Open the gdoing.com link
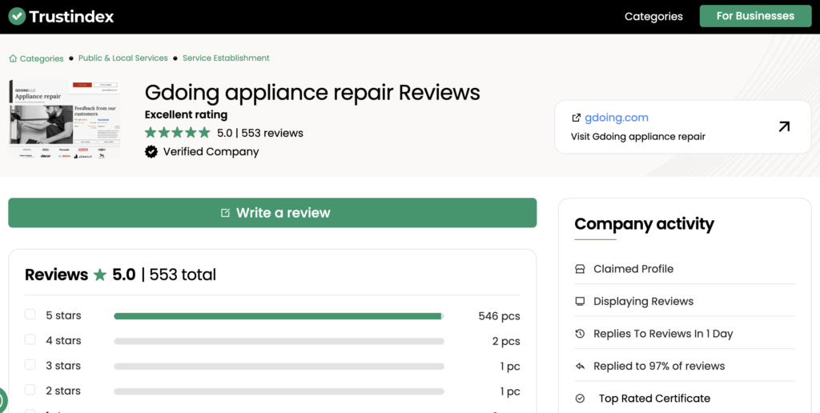Viewport: 820px width, 413px height. coord(616,118)
